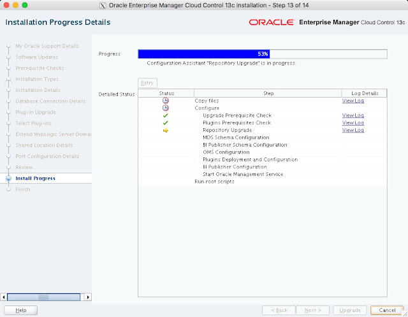Click the Upgrade button

pos(350,310)
